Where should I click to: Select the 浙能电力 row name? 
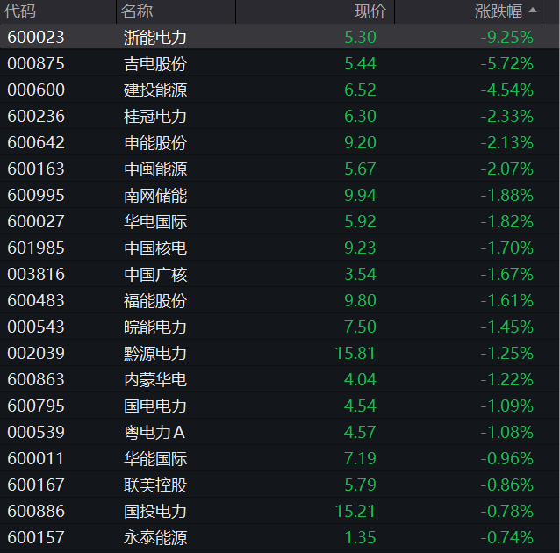tap(155, 37)
